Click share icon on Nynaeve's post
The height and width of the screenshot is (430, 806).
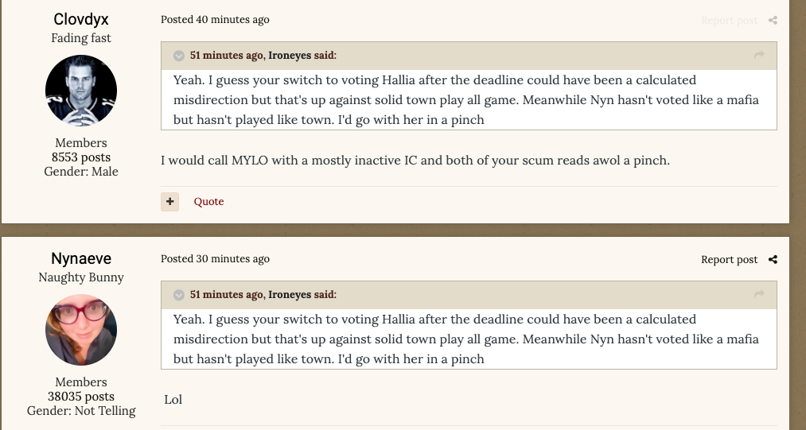coord(773,259)
